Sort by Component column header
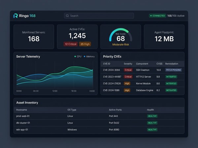 click(x=142, y=64)
